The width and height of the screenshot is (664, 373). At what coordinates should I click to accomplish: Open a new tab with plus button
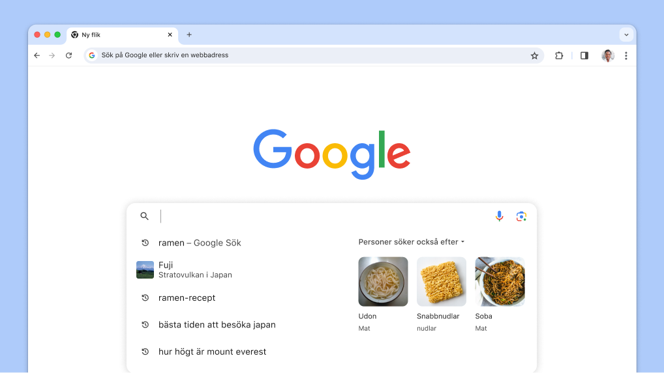click(x=189, y=35)
